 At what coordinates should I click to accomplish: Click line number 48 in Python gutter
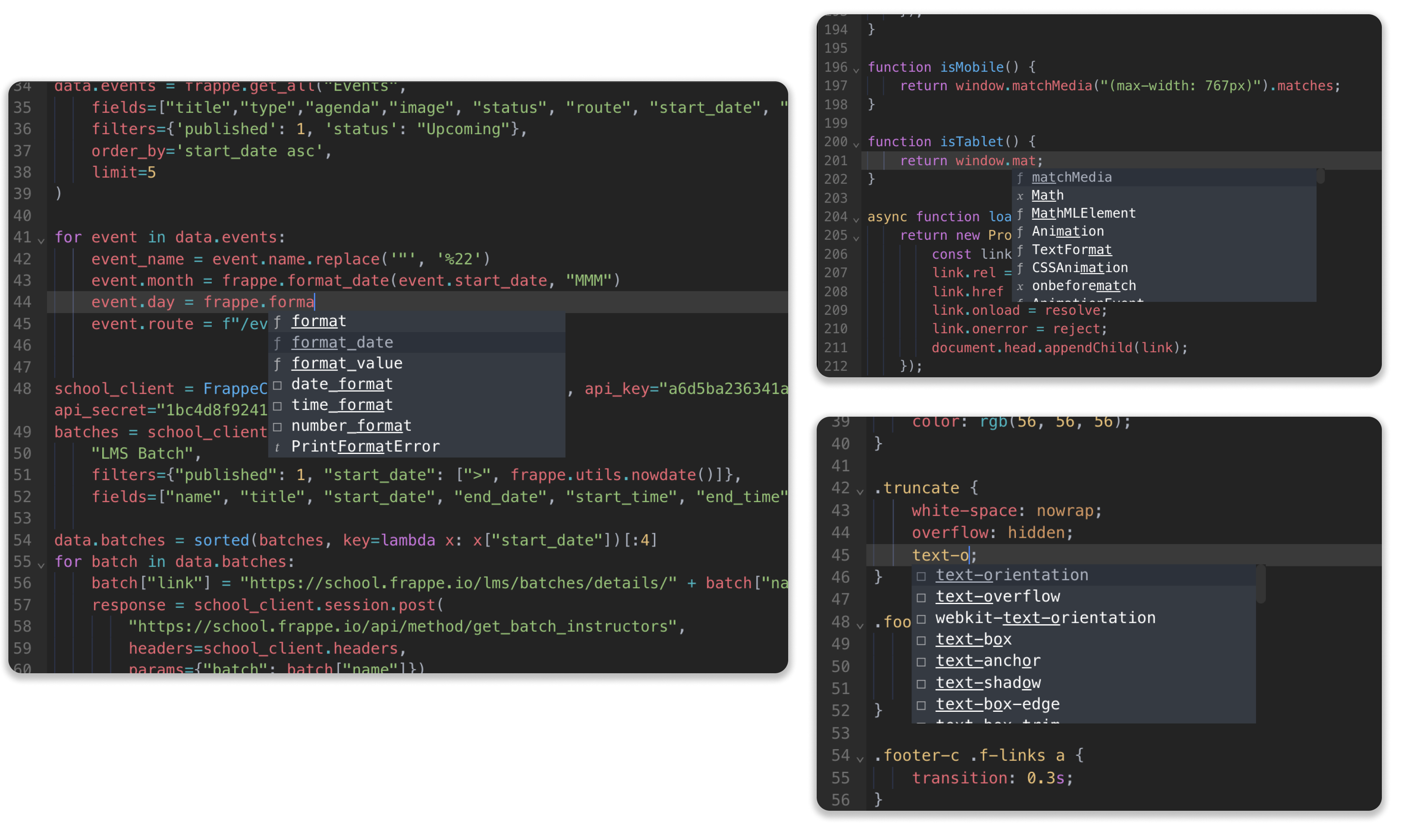click(22, 389)
